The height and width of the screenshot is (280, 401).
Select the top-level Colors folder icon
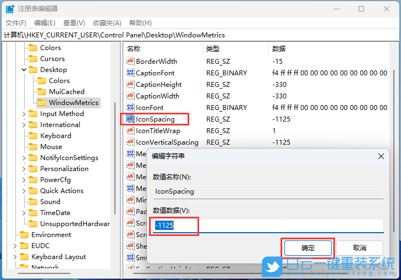click(33, 48)
